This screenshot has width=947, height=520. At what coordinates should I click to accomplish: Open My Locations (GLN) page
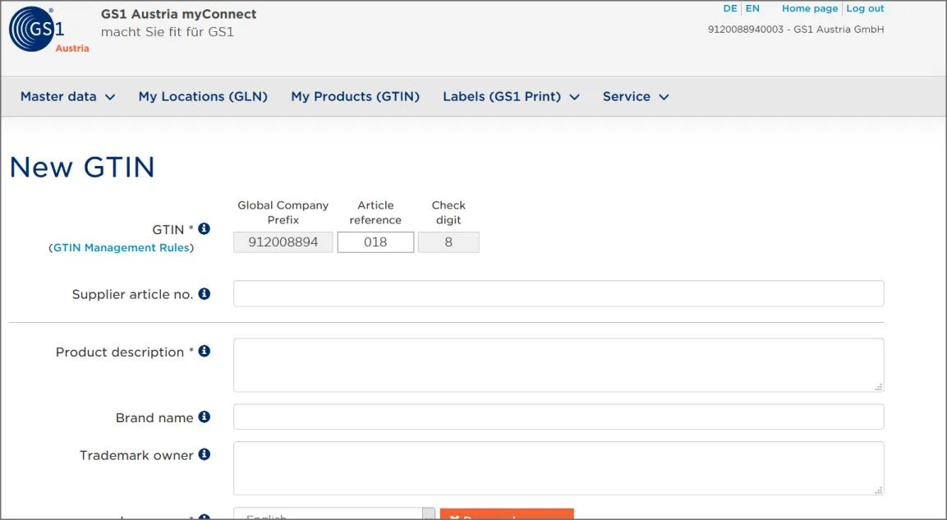203,97
